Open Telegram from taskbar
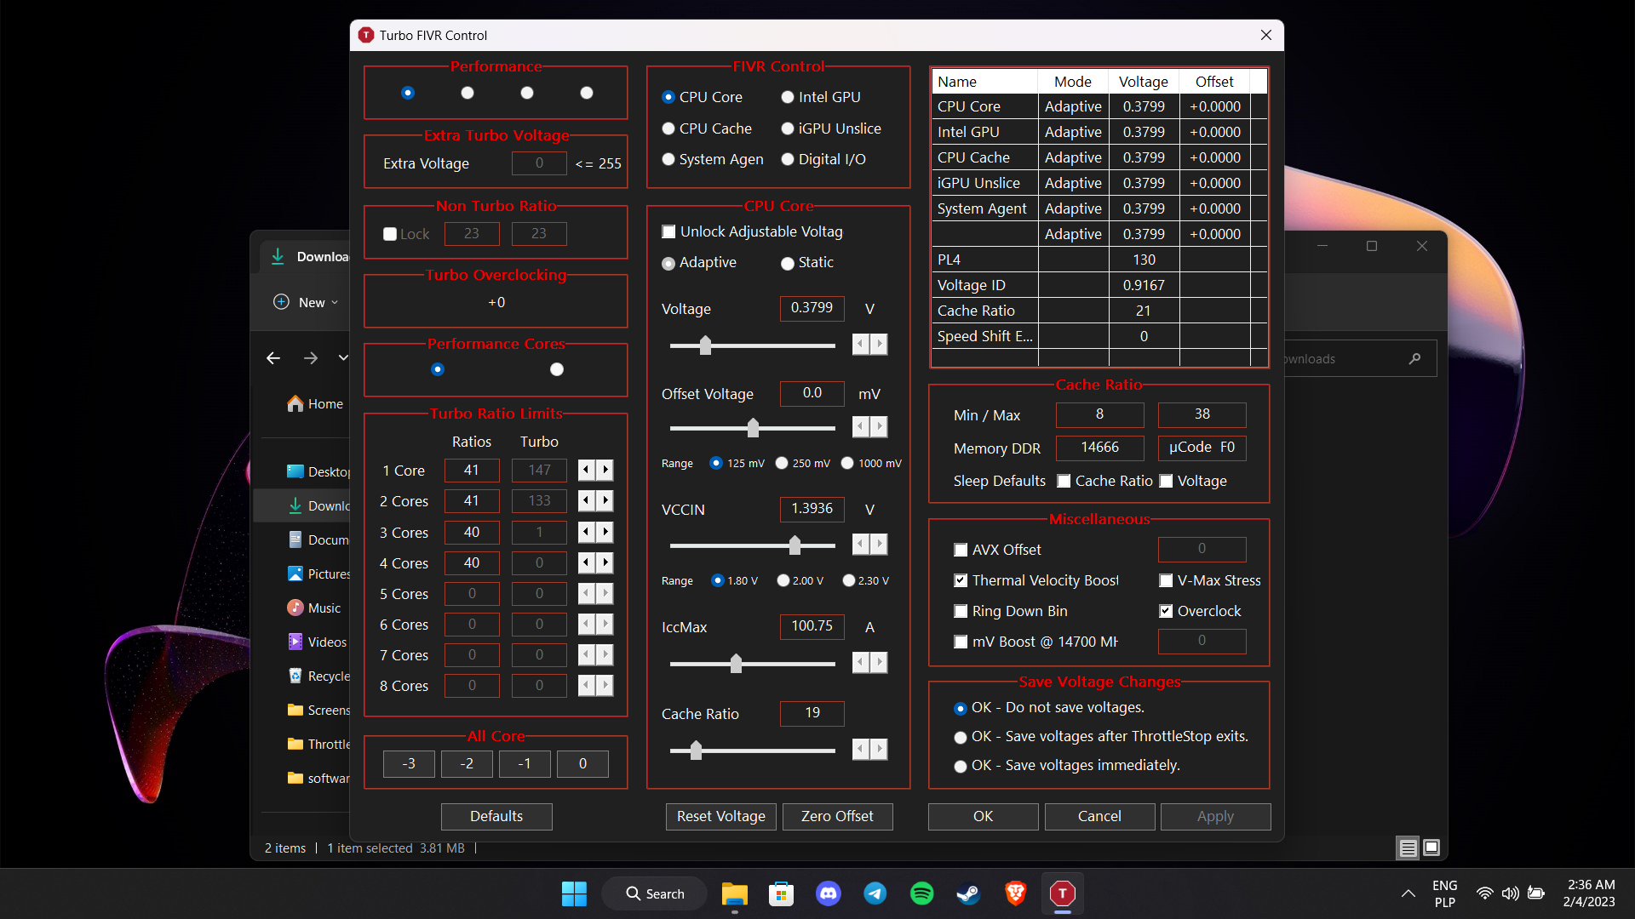Image resolution: width=1635 pixels, height=919 pixels. tap(875, 893)
